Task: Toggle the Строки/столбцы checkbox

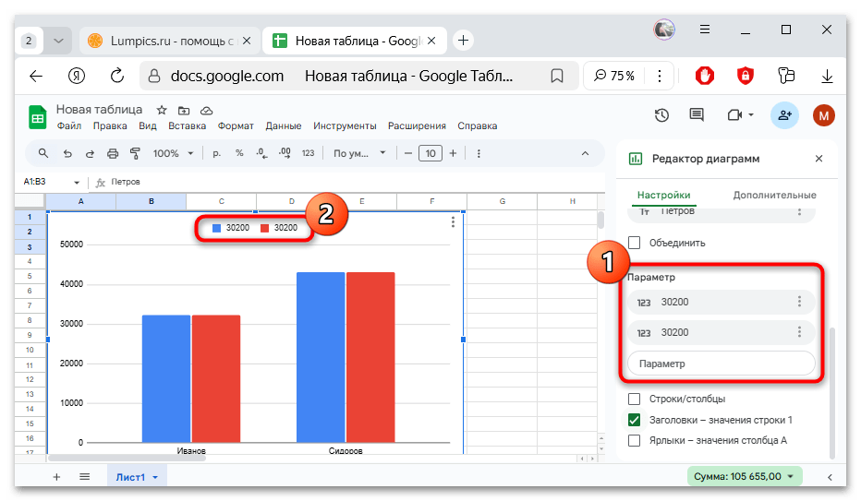Action: [x=635, y=399]
